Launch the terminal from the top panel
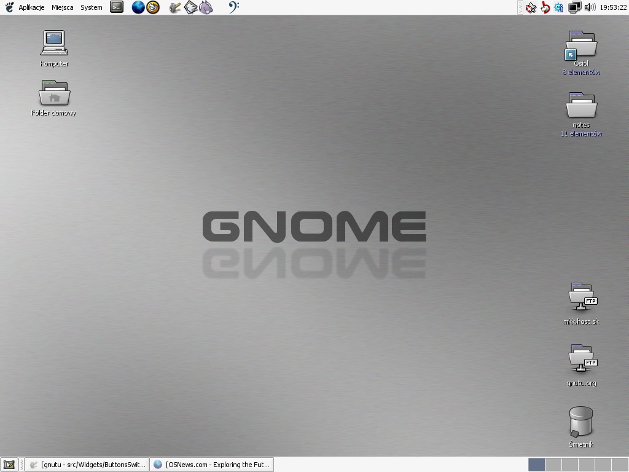629x472 pixels. (117, 7)
